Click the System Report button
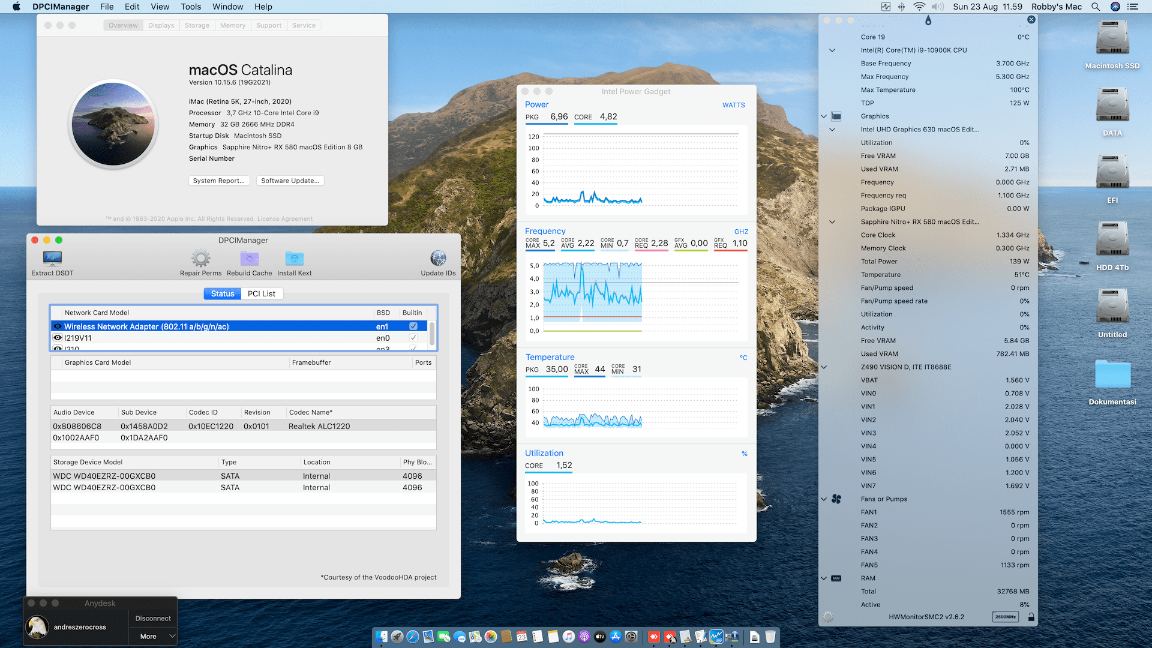Screen dimensions: 1152x648 [x=219, y=181]
